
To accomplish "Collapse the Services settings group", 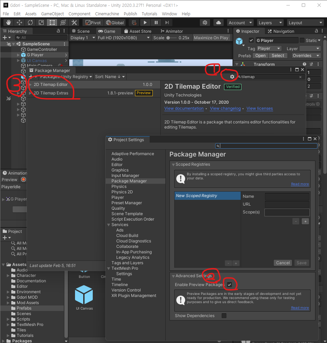I will click(108, 225).
